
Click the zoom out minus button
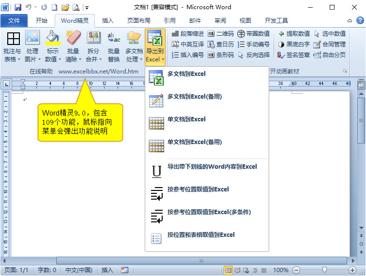coord(296,270)
